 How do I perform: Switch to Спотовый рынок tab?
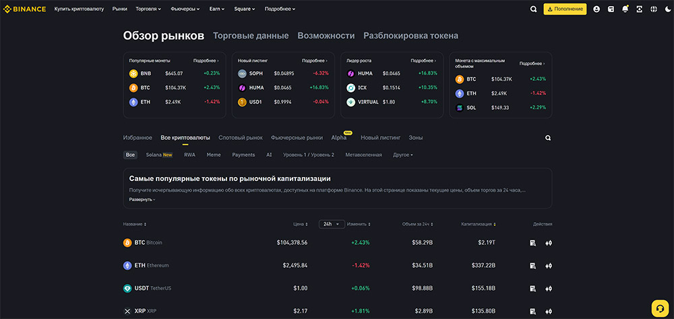tap(241, 138)
